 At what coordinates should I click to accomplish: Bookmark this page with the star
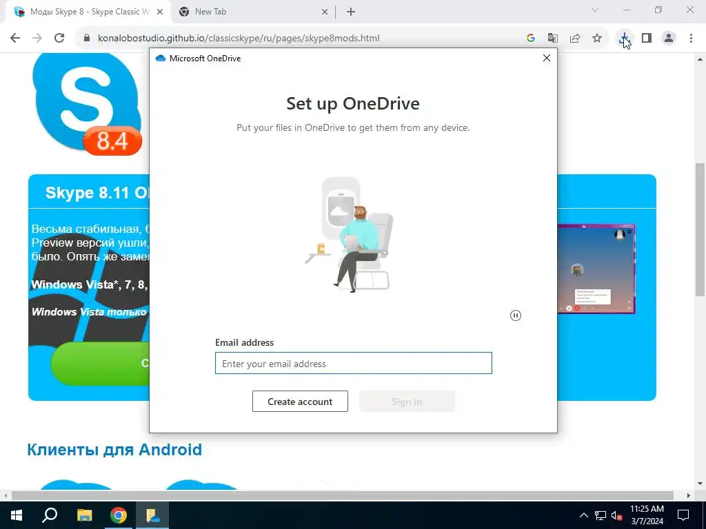597,39
